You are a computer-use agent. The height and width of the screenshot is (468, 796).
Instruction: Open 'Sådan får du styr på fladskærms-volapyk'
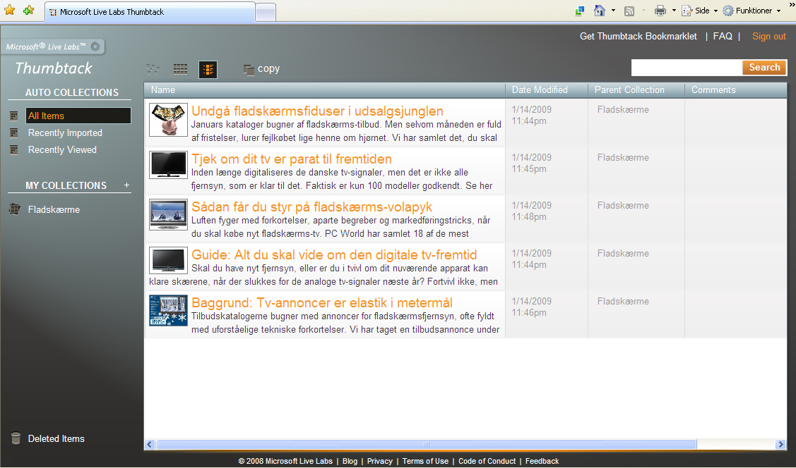point(311,207)
